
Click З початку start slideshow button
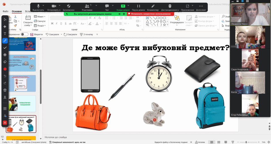[86, 34]
